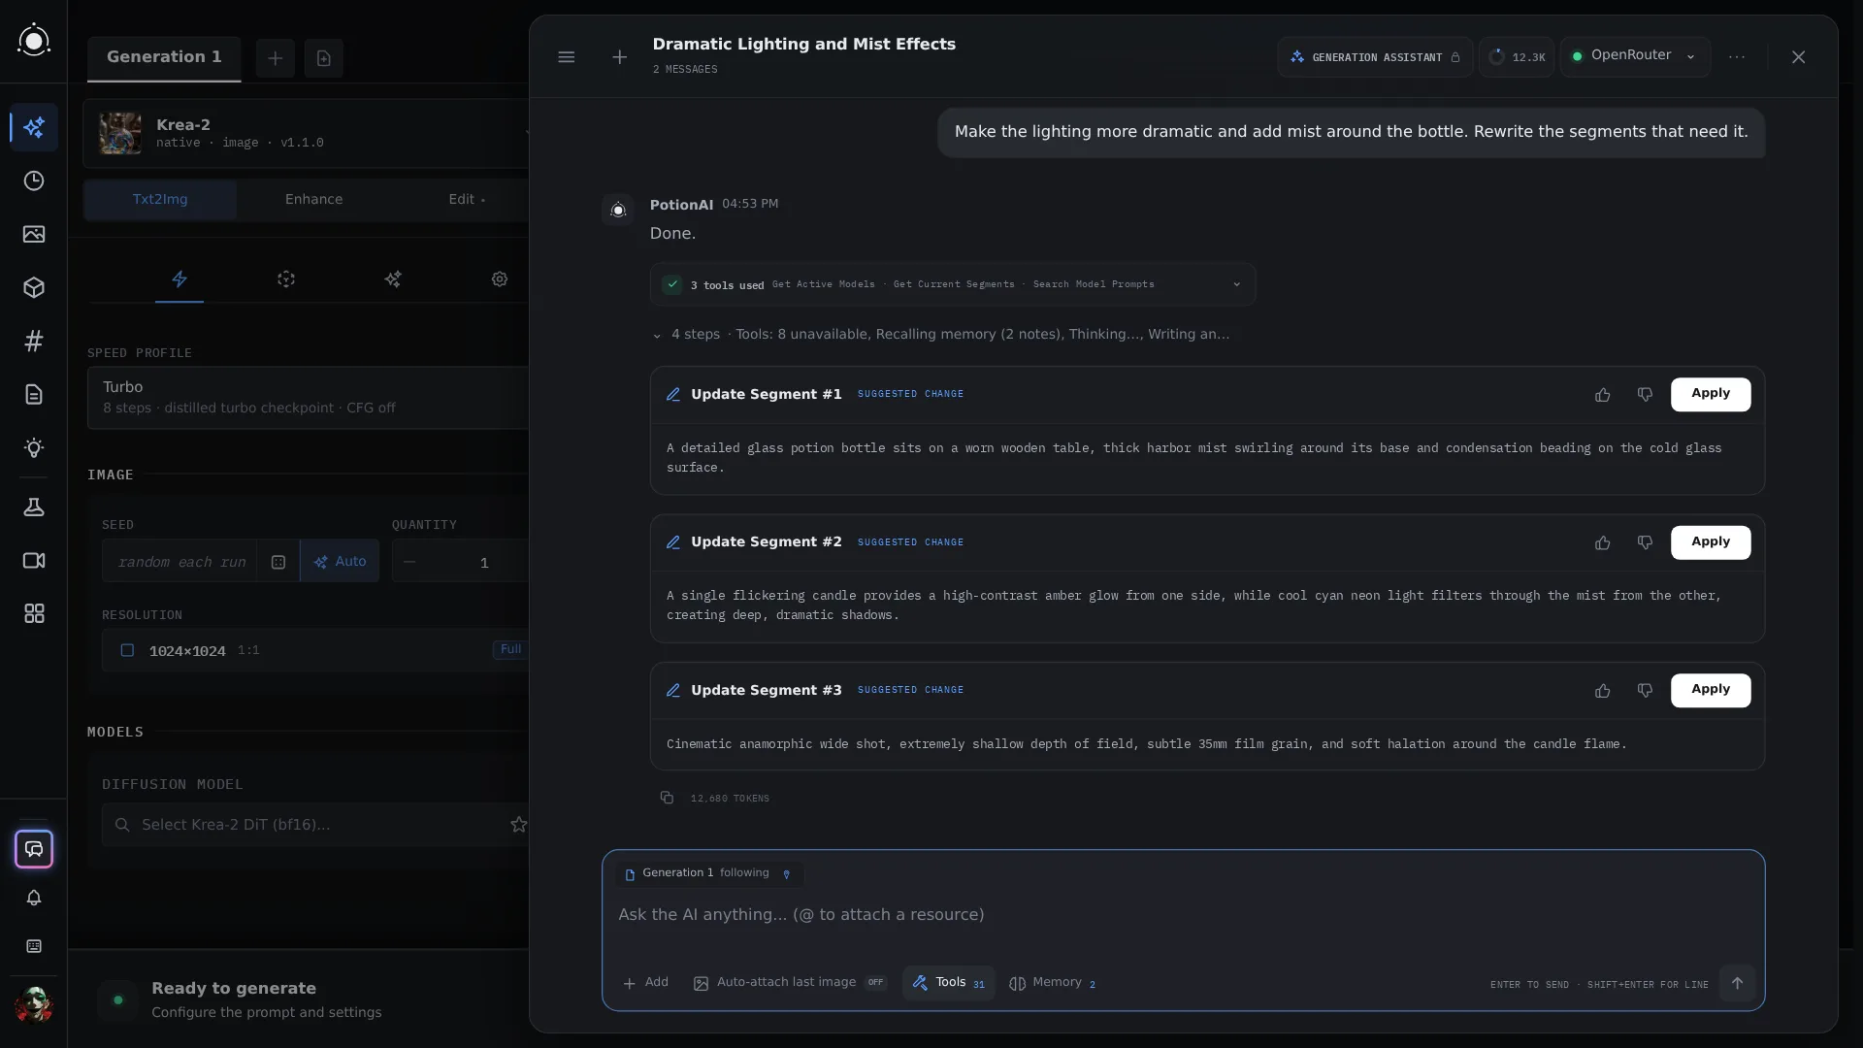Toggle the Memory 2 button
1863x1048 pixels.
point(1053,983)
